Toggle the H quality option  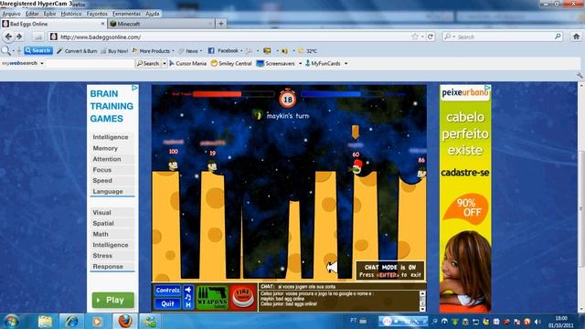[188, 304]
